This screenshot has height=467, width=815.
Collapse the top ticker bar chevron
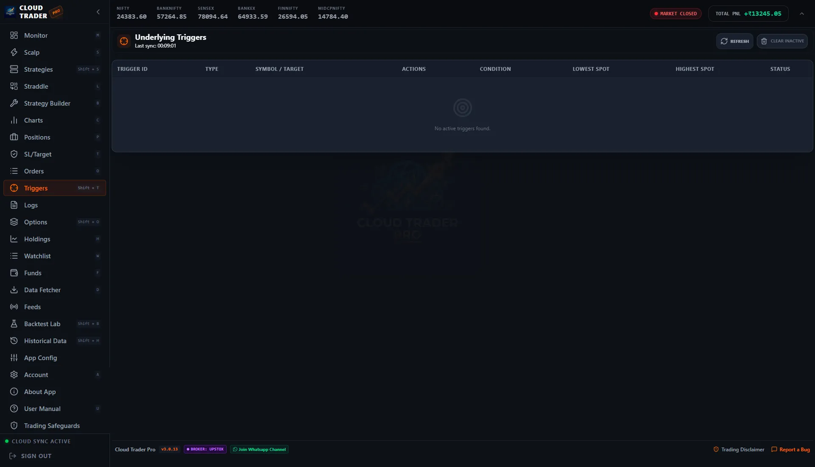[x=802, y=14]
